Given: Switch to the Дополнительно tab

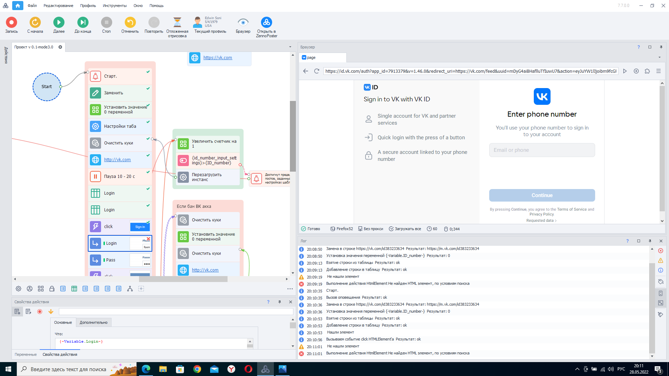Looking at the screenshot, I should click(x=93, y=322).
